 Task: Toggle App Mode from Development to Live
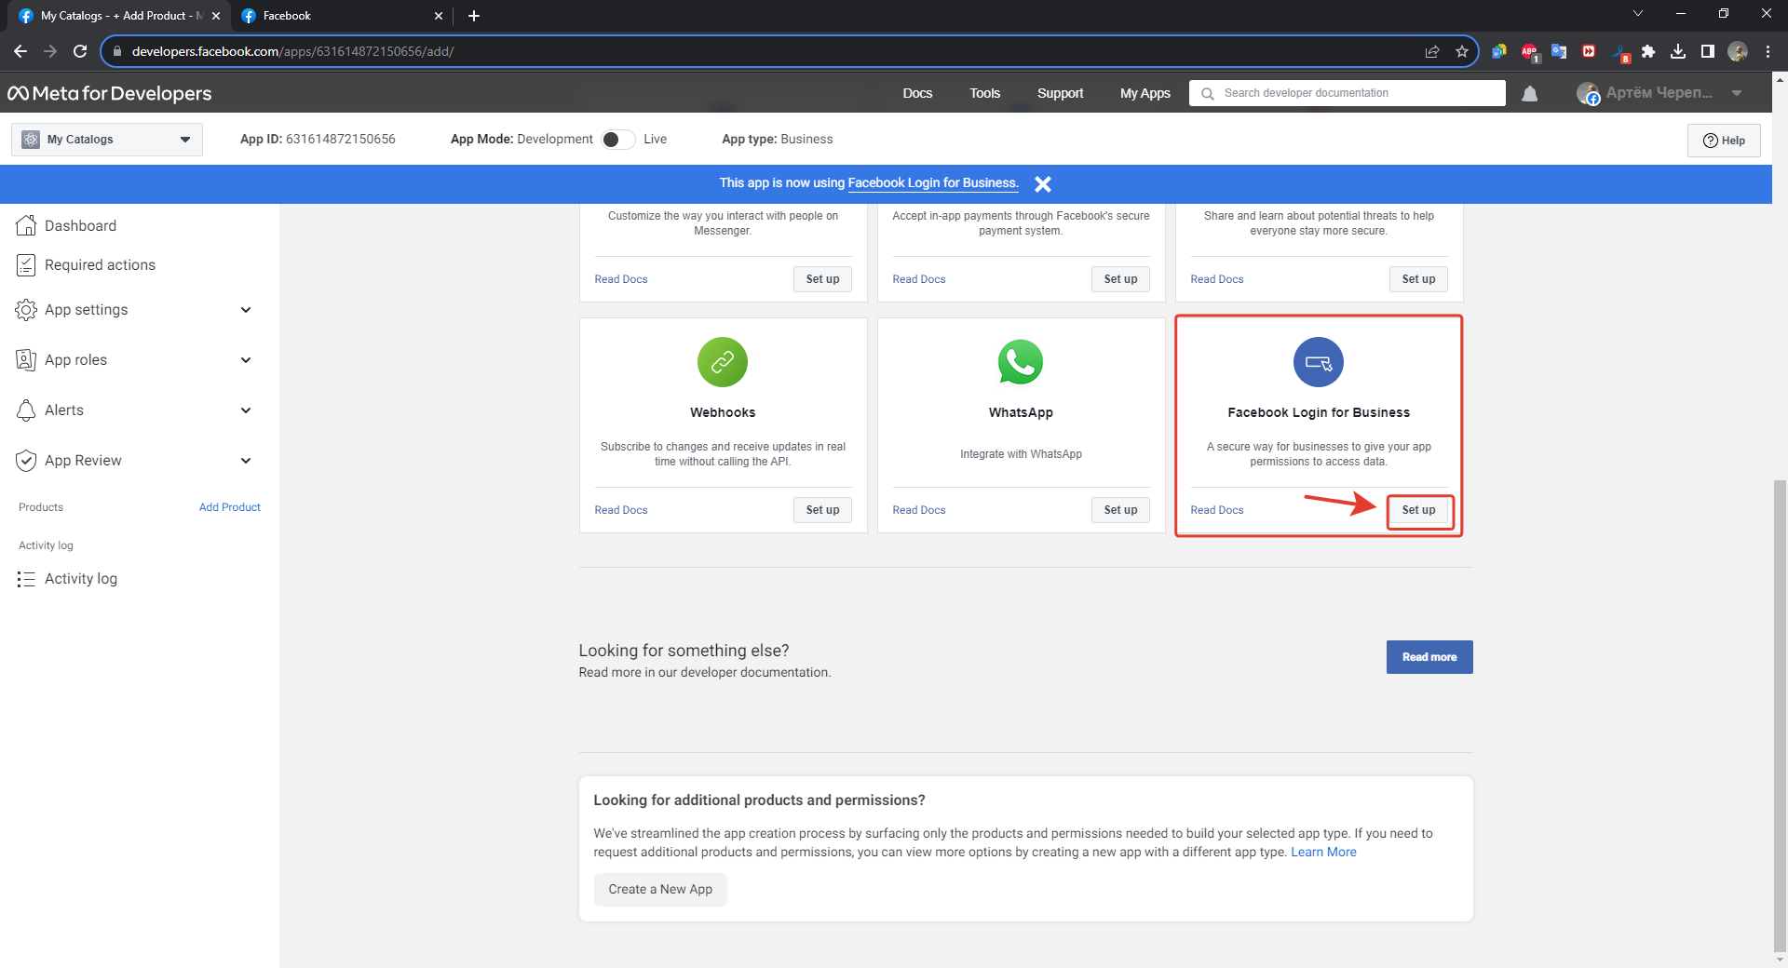coord(617,140)
